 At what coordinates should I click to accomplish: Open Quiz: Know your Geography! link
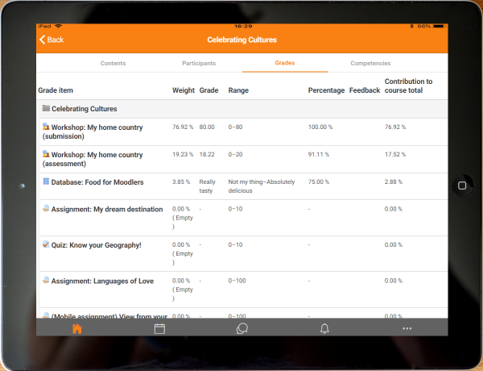point(96,245)
